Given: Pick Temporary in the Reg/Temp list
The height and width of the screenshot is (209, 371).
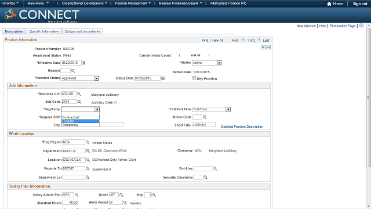Looking at the screenshot, I should 80,125.
